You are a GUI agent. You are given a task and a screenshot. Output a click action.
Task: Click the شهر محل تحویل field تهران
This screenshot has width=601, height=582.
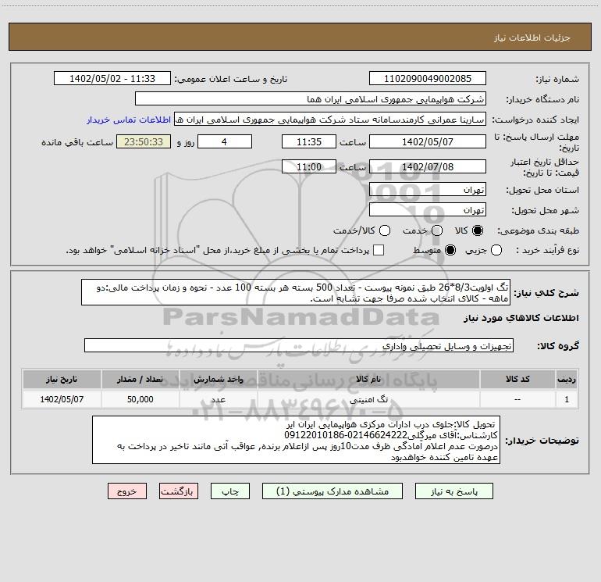coord(428,210)
